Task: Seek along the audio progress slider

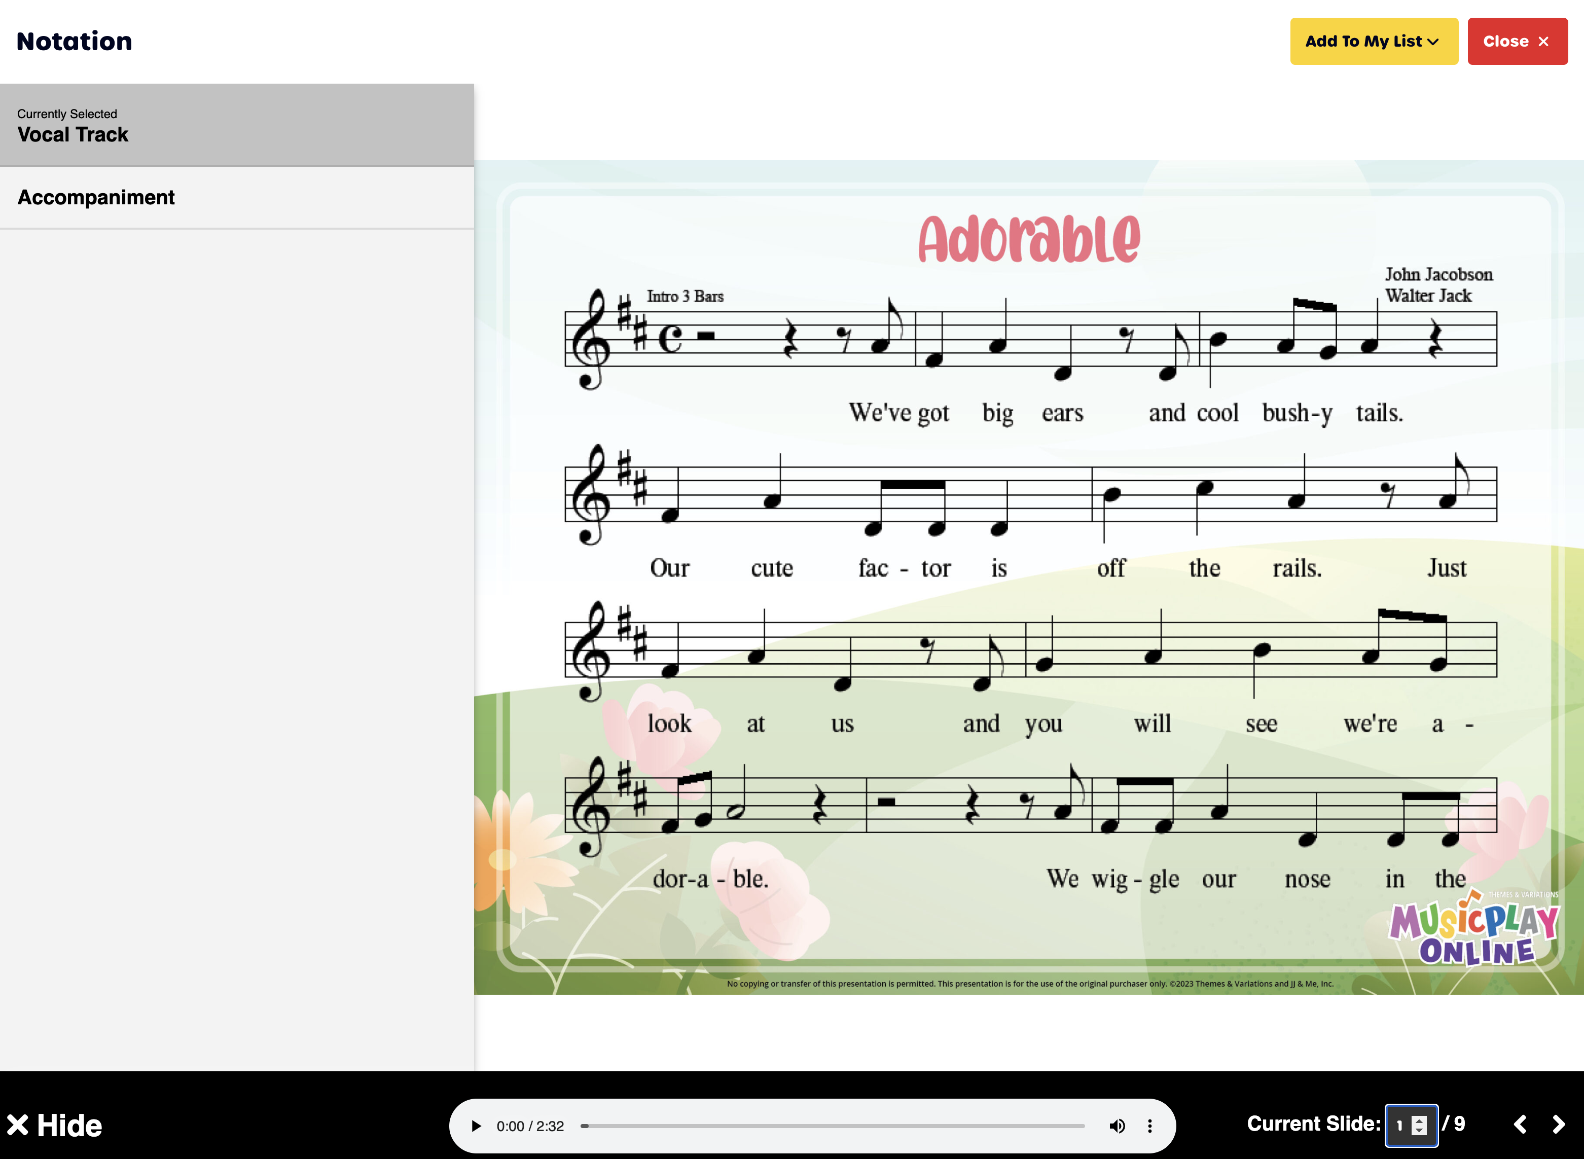Action: [833, 1126]
